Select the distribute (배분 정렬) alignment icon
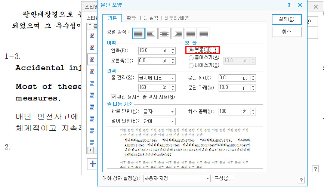 coord(191,33)
